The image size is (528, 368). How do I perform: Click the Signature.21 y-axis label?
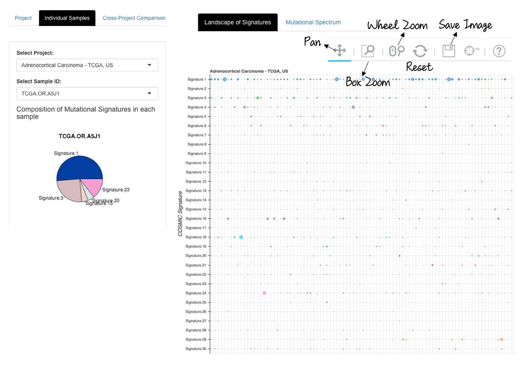pyautogui.click(x=195, y=265)
